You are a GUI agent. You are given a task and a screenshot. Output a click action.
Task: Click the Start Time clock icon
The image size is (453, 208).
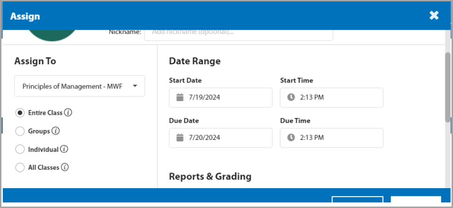pos(291,97)
